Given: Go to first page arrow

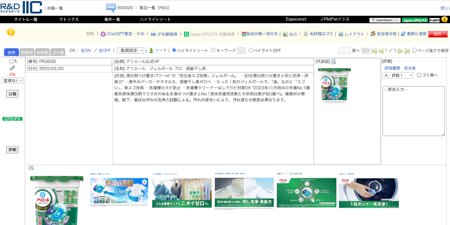Looking at the screenshot, I should tap(374, 51).
